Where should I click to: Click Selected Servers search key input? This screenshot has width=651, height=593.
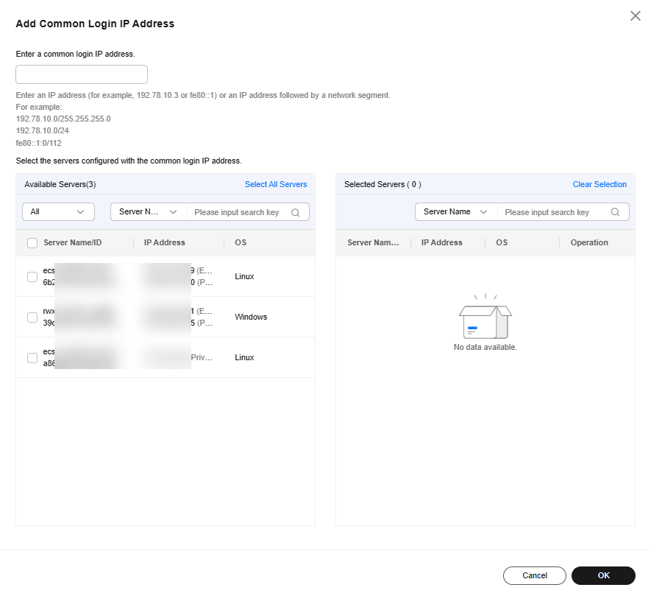click(554, 212)
